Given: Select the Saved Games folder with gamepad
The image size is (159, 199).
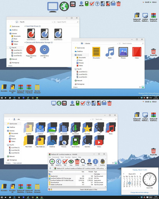Looking at the screenshot, I should pyautogui.click(x=75, y=141).
